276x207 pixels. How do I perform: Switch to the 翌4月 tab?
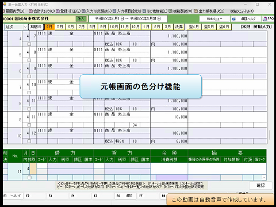pyautogui.click(x=194, y=27)
